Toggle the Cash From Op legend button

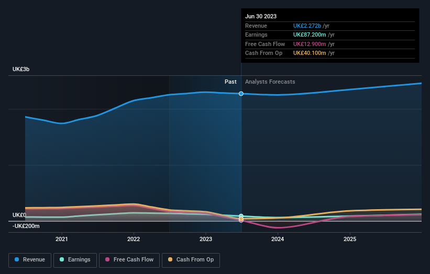191,260
